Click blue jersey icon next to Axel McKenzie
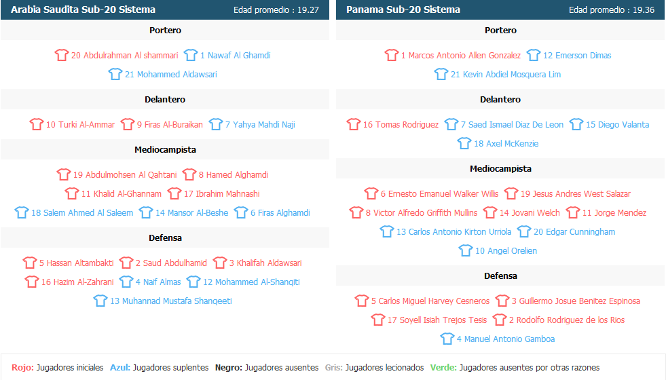Viewport: 666px width, 380px height. point(464,143)
